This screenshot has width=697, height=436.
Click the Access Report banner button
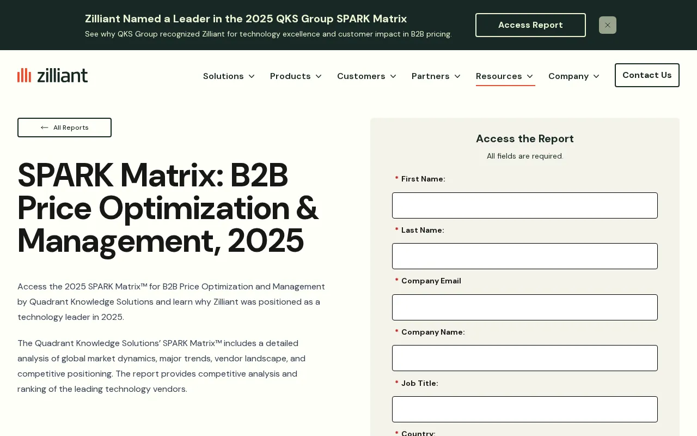[530, 25]
